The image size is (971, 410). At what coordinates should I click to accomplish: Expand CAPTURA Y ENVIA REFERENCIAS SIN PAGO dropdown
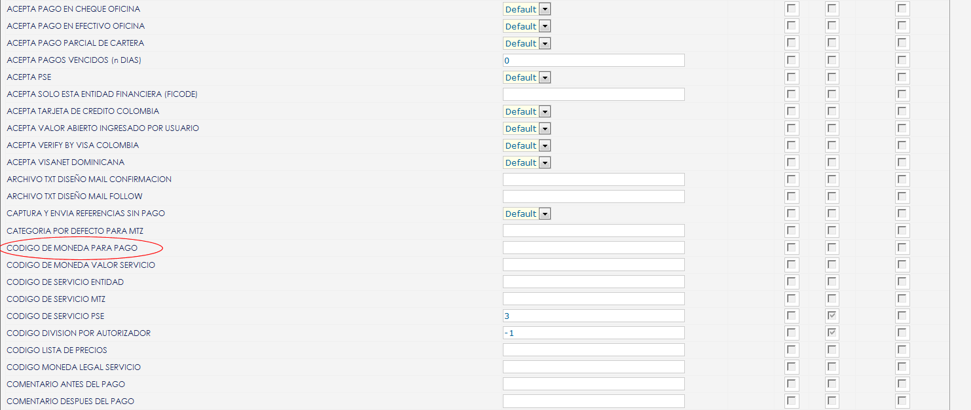[527, 214]
